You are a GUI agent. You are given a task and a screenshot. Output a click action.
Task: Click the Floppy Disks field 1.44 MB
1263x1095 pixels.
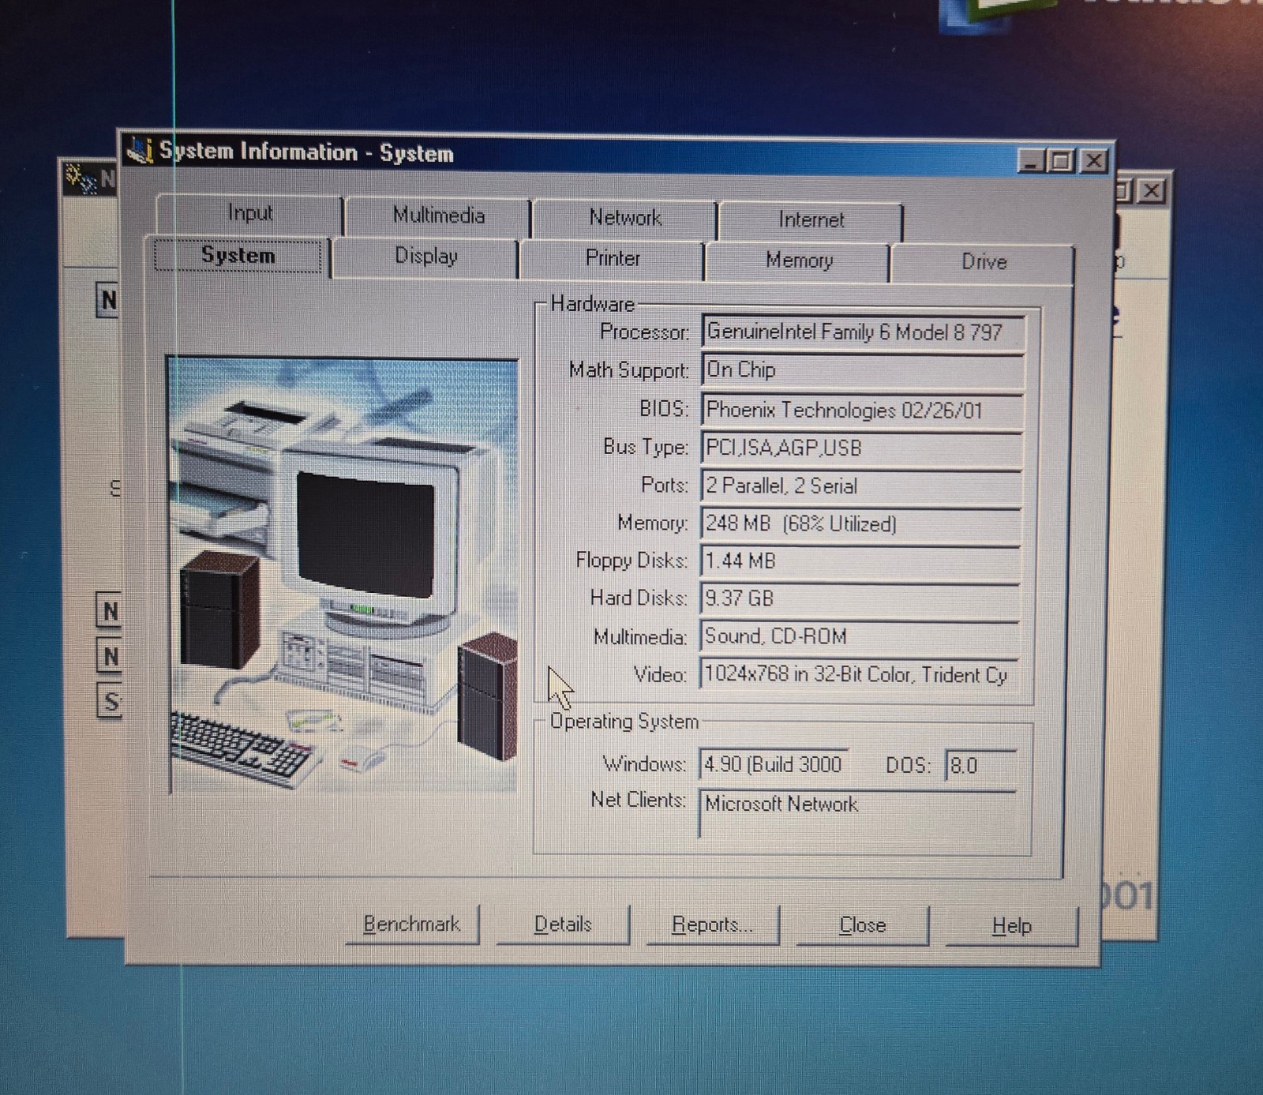pyautogui.click(x=859, y=561)
